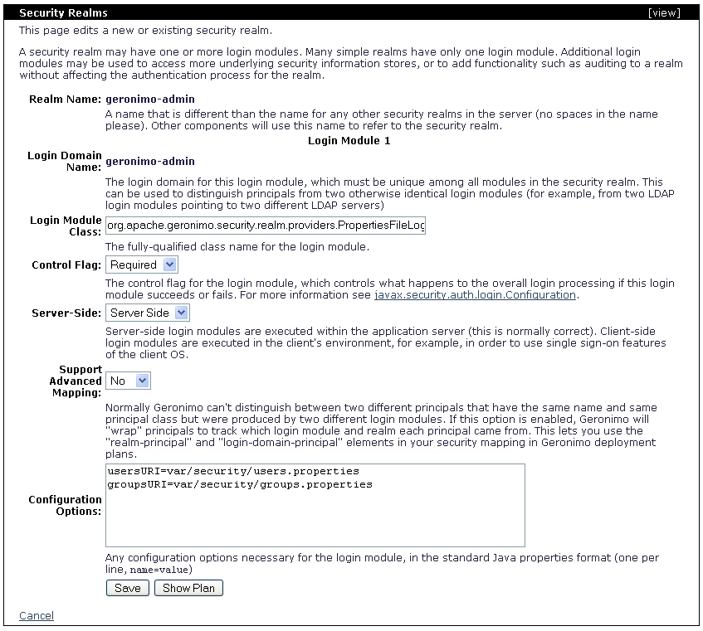Click the usersURI=var/security/users.properties line
This screenshot has width=703, height=631.
[233, 471]
